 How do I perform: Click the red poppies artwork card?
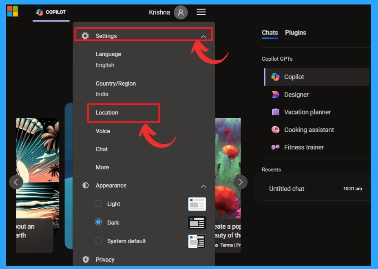tap(228, 168)
